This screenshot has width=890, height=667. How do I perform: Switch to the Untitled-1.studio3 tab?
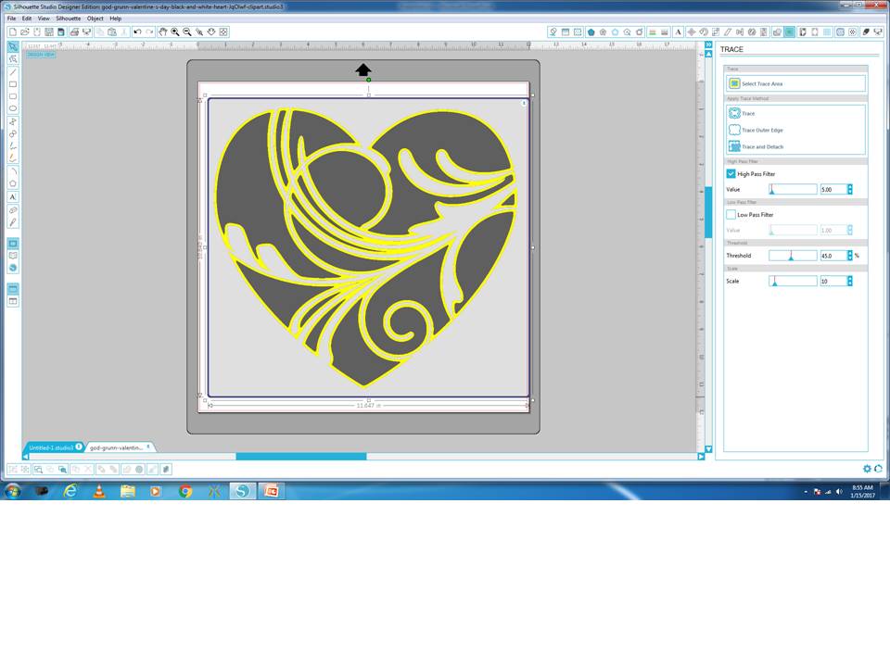51,447
